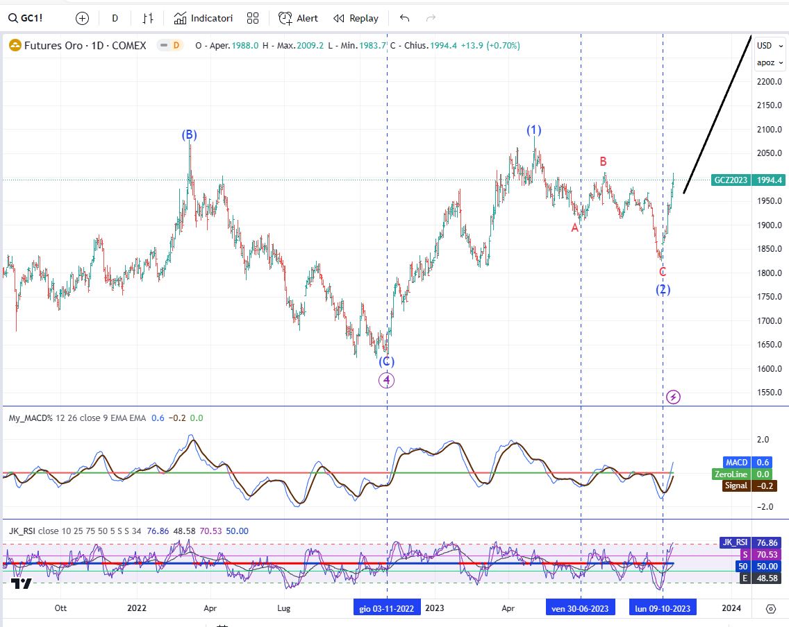Click the TradingView logo

pyautogui.click(x=22, y=583)
